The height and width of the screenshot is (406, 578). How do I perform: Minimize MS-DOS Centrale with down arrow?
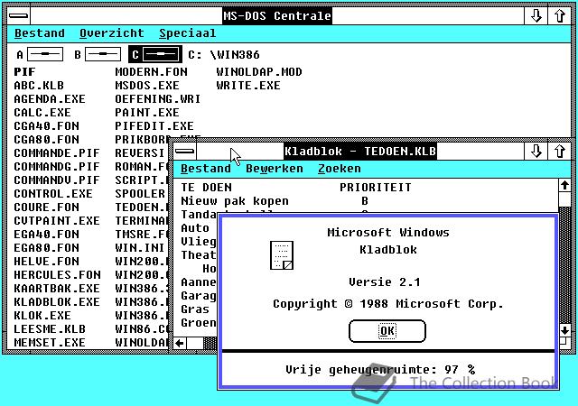point(536,16)
